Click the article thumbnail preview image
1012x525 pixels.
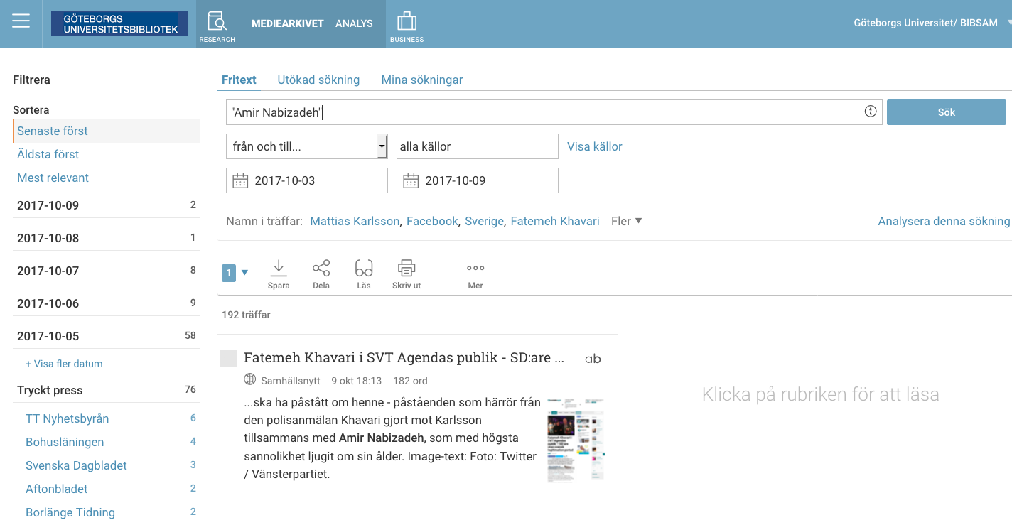point(576,440)
